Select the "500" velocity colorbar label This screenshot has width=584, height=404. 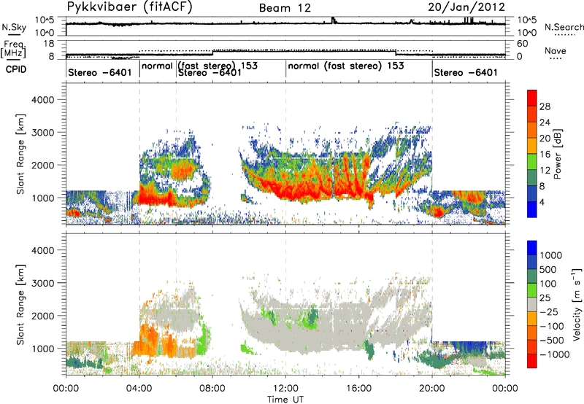click(x=548, y=270)
